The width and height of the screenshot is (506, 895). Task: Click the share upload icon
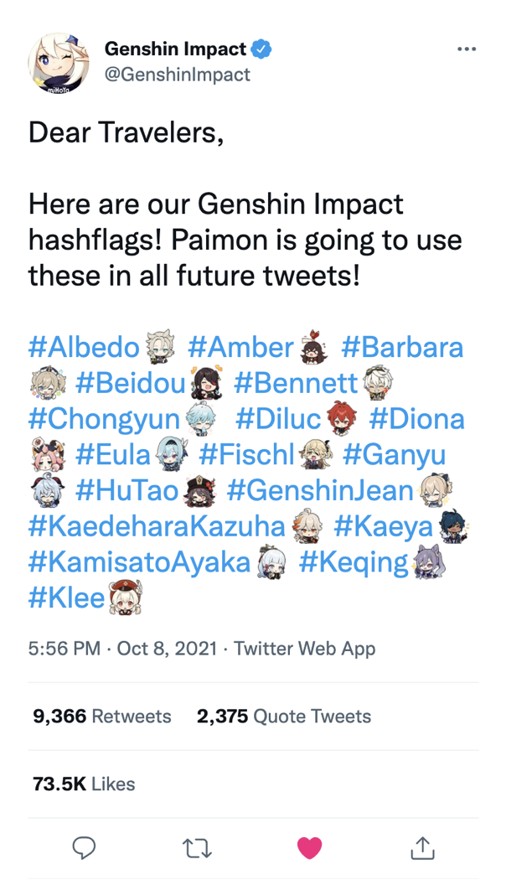422,848
